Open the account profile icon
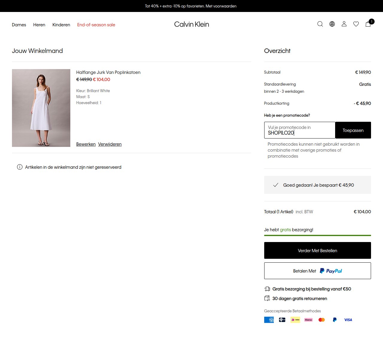The height and width of the screenshot is (359, 383). point(344,24)
